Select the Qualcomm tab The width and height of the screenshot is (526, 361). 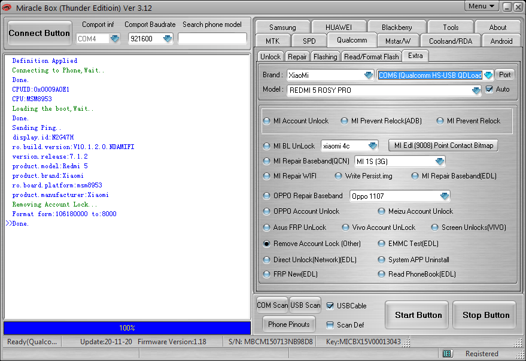(352, 40)
